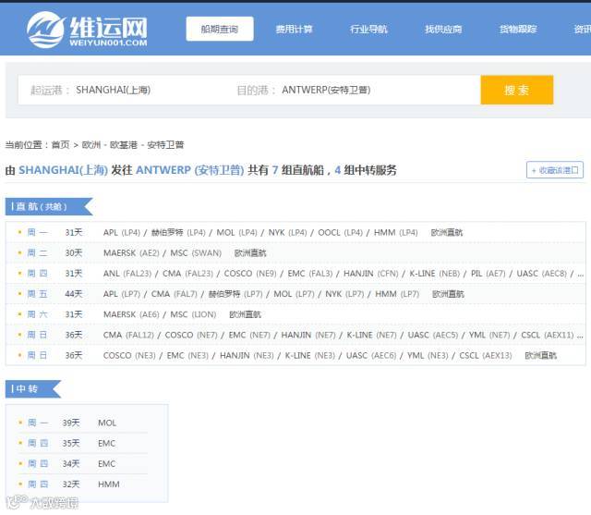Open the 周日 36天 CMA (FAL12) row
Screen dimensions: 591x515
point(295,335)
